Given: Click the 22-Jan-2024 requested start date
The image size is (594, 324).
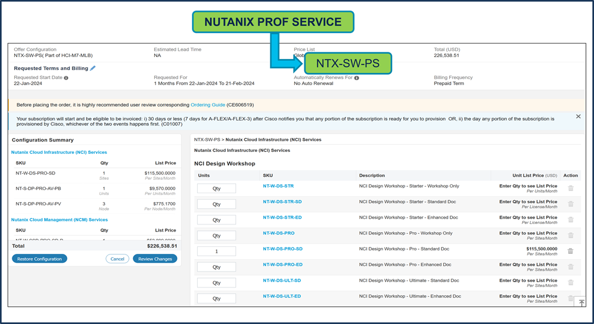Looking at the screenshot, I should tap(28, 84).
